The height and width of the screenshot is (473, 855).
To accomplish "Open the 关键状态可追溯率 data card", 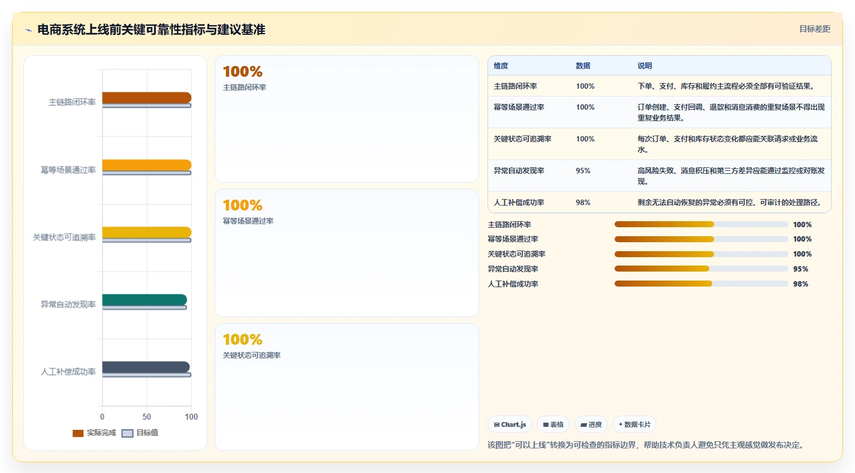I will click(347, 387).
